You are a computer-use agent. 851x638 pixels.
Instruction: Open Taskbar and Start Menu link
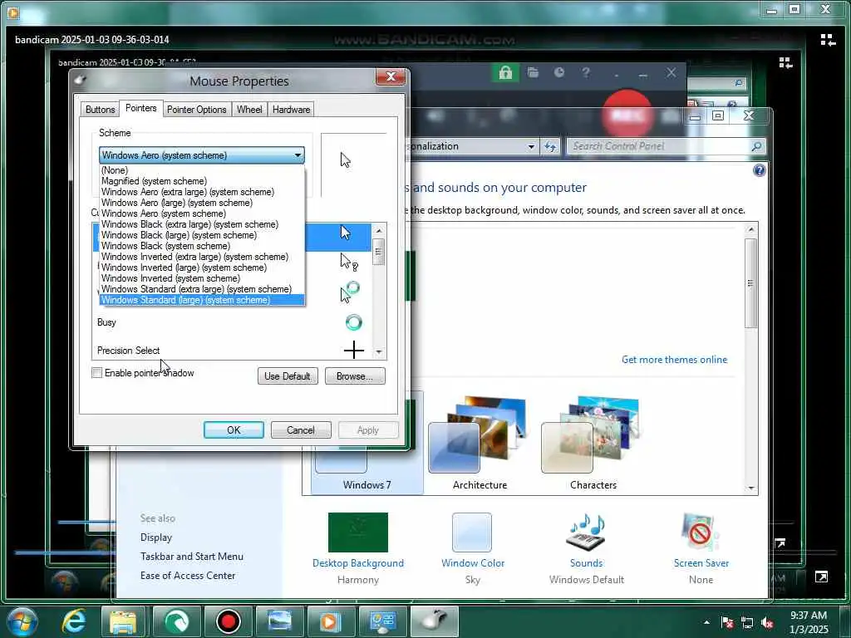coord(192,556)
